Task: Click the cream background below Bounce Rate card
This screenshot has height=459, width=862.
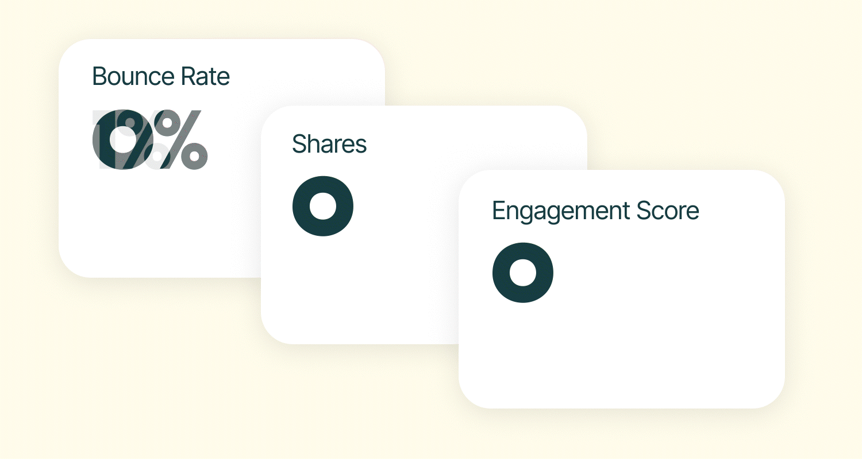Action: 144,344
